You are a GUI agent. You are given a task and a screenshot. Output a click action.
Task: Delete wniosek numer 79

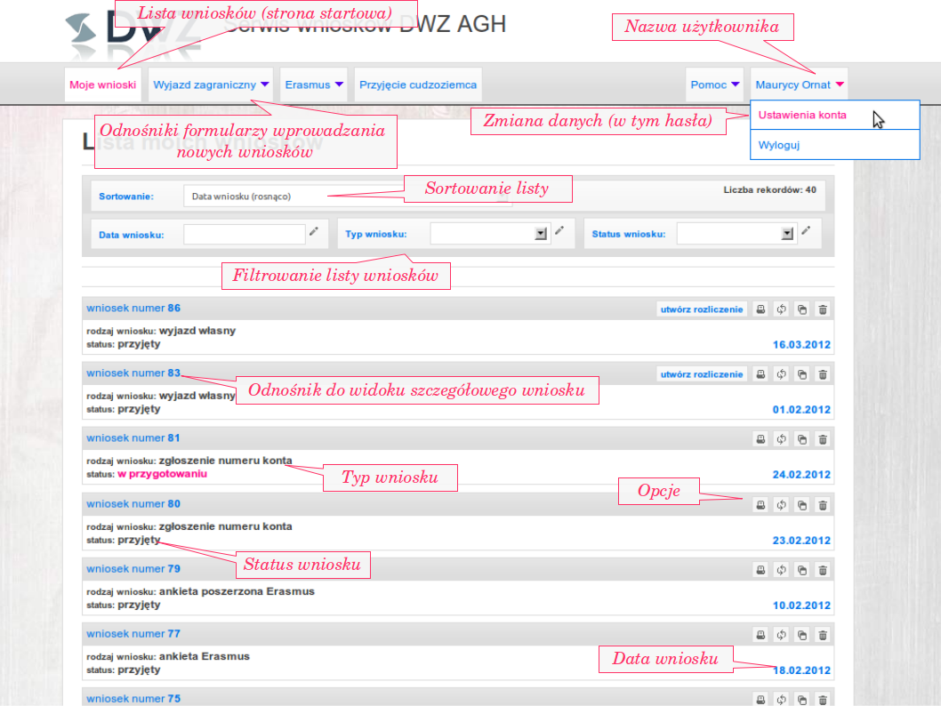click(x=823, y=570)
